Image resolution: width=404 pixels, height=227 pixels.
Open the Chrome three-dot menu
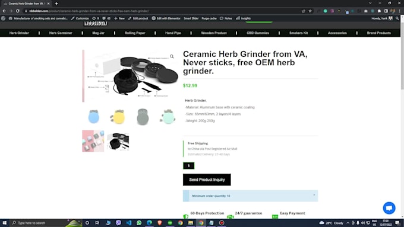click(400, 11)
